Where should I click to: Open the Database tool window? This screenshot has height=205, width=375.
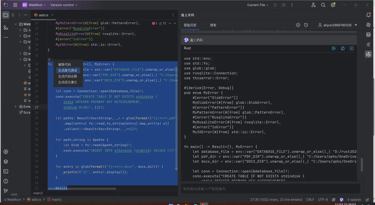click(369, 35)
